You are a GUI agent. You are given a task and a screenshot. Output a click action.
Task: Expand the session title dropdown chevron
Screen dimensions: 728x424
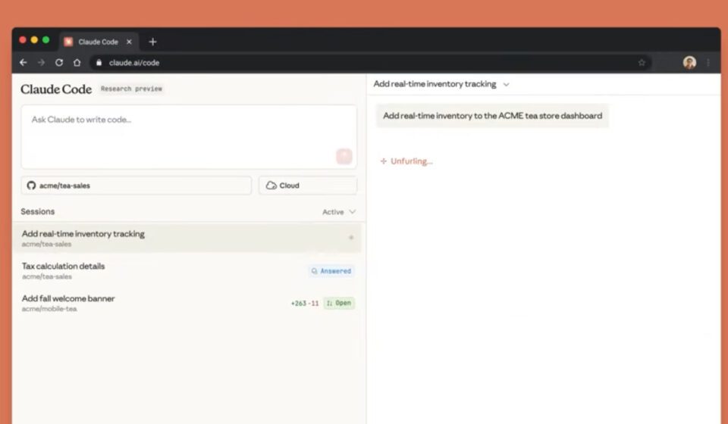506,84
